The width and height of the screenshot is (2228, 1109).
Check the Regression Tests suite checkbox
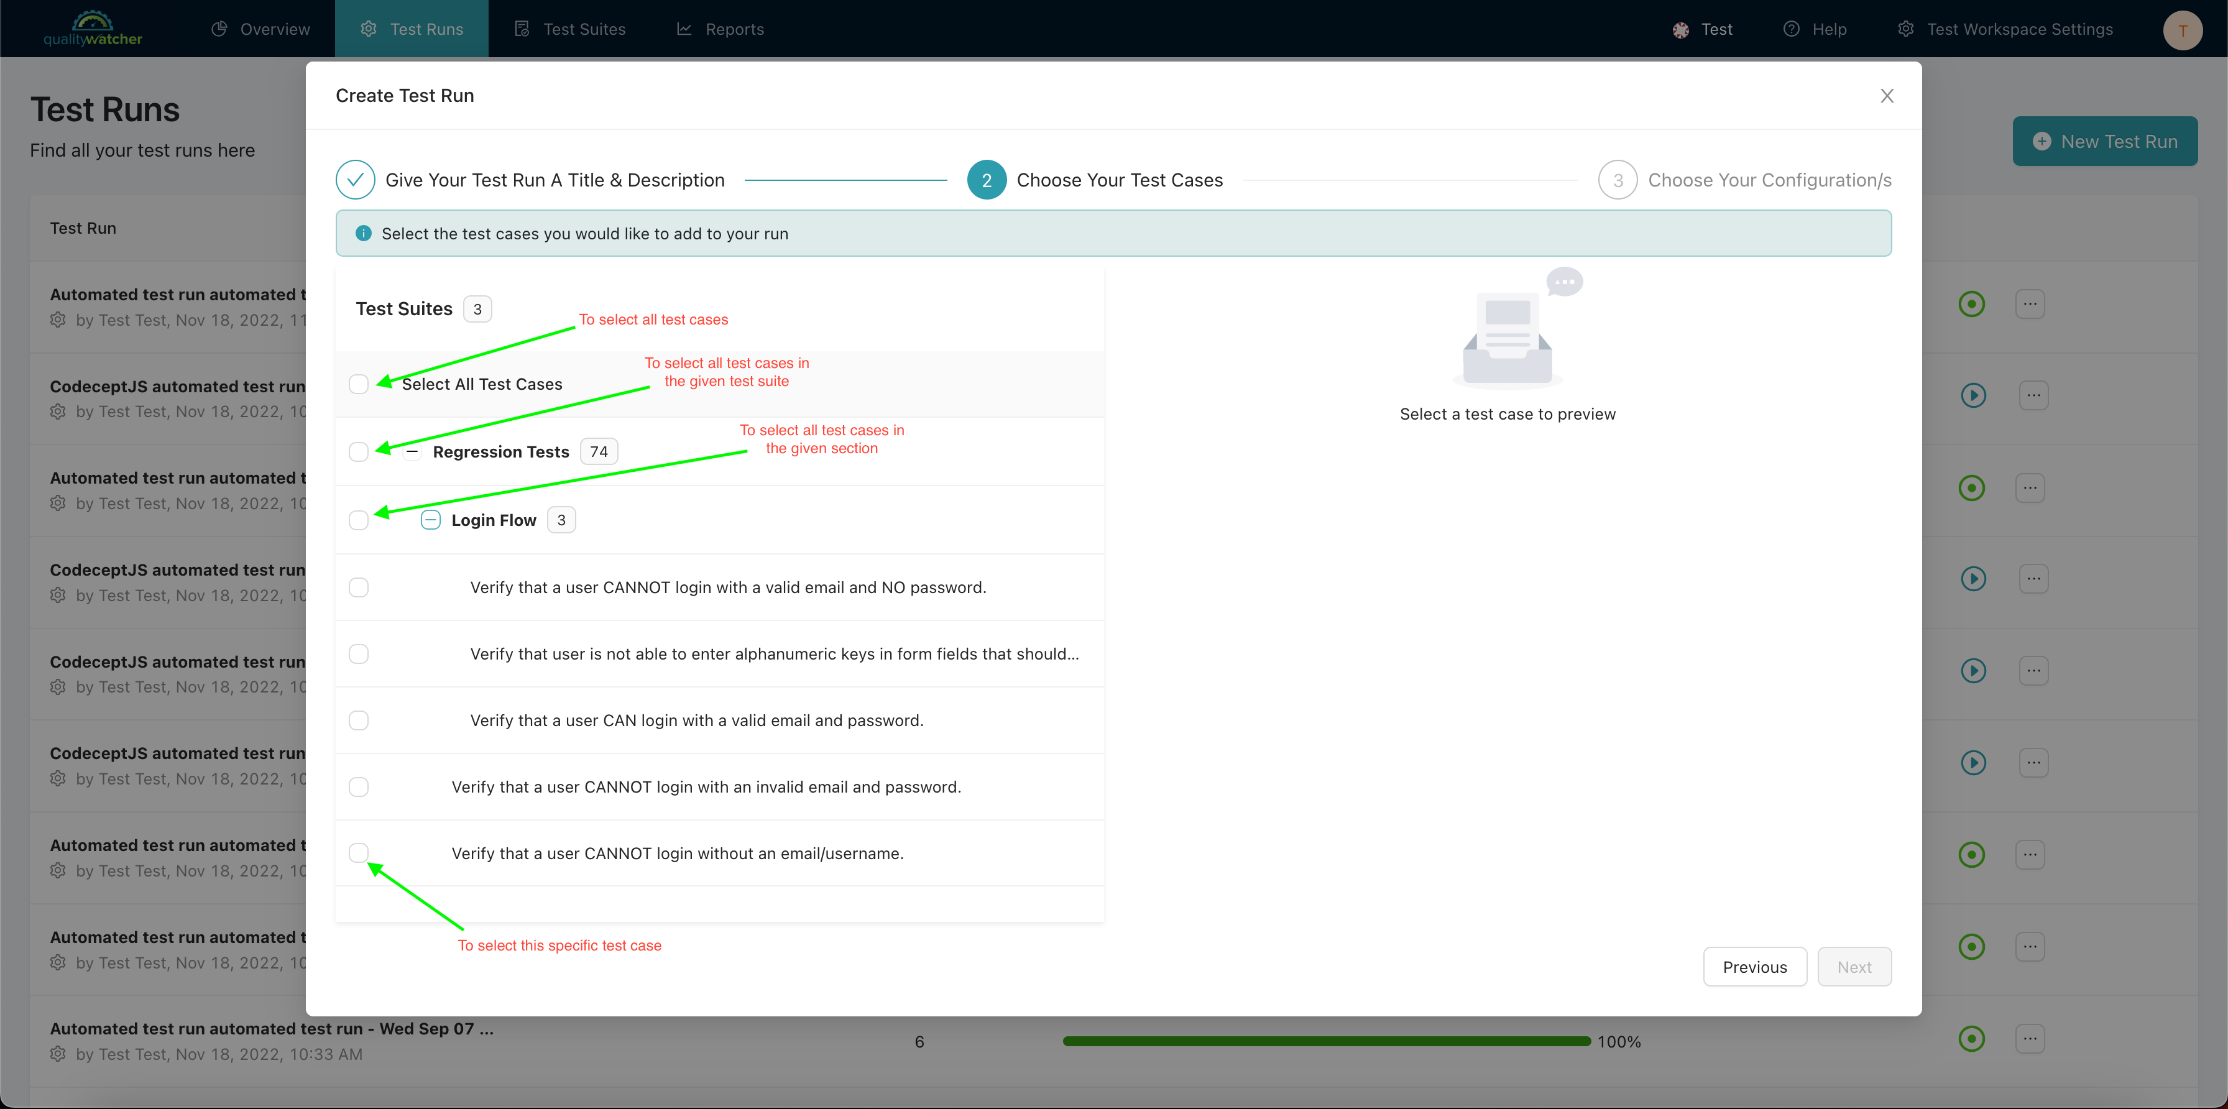click(x=358, y=451)
